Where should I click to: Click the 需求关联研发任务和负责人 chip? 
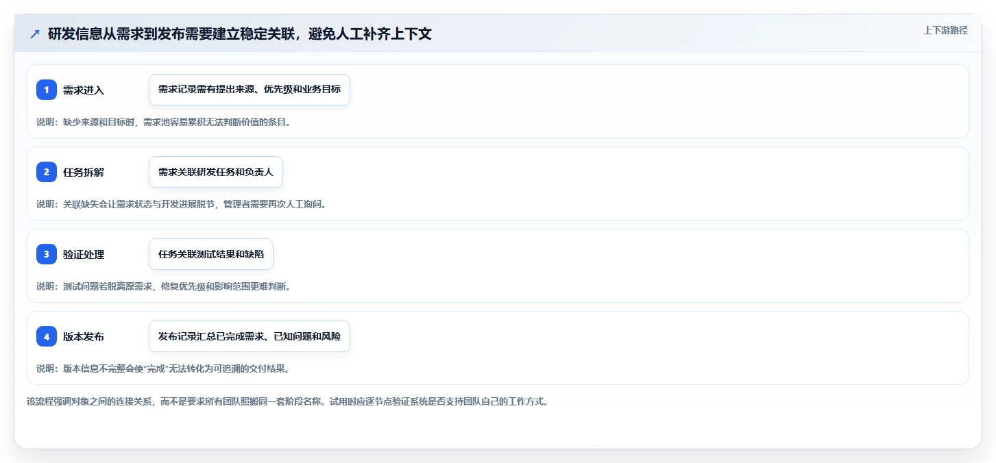click(x=216, y=172)
